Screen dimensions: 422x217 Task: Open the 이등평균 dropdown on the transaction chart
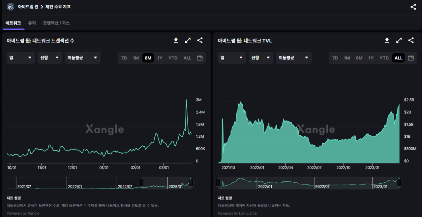coord(82,57)
